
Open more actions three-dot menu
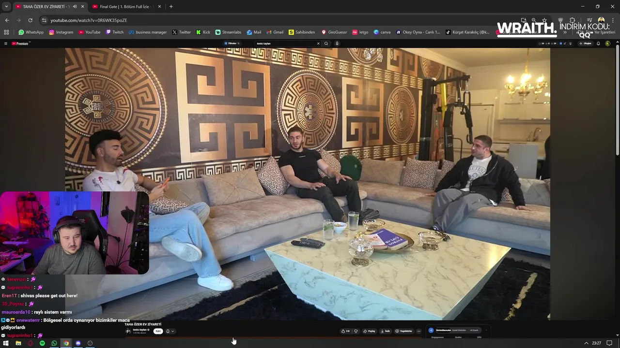click(419, 331)
